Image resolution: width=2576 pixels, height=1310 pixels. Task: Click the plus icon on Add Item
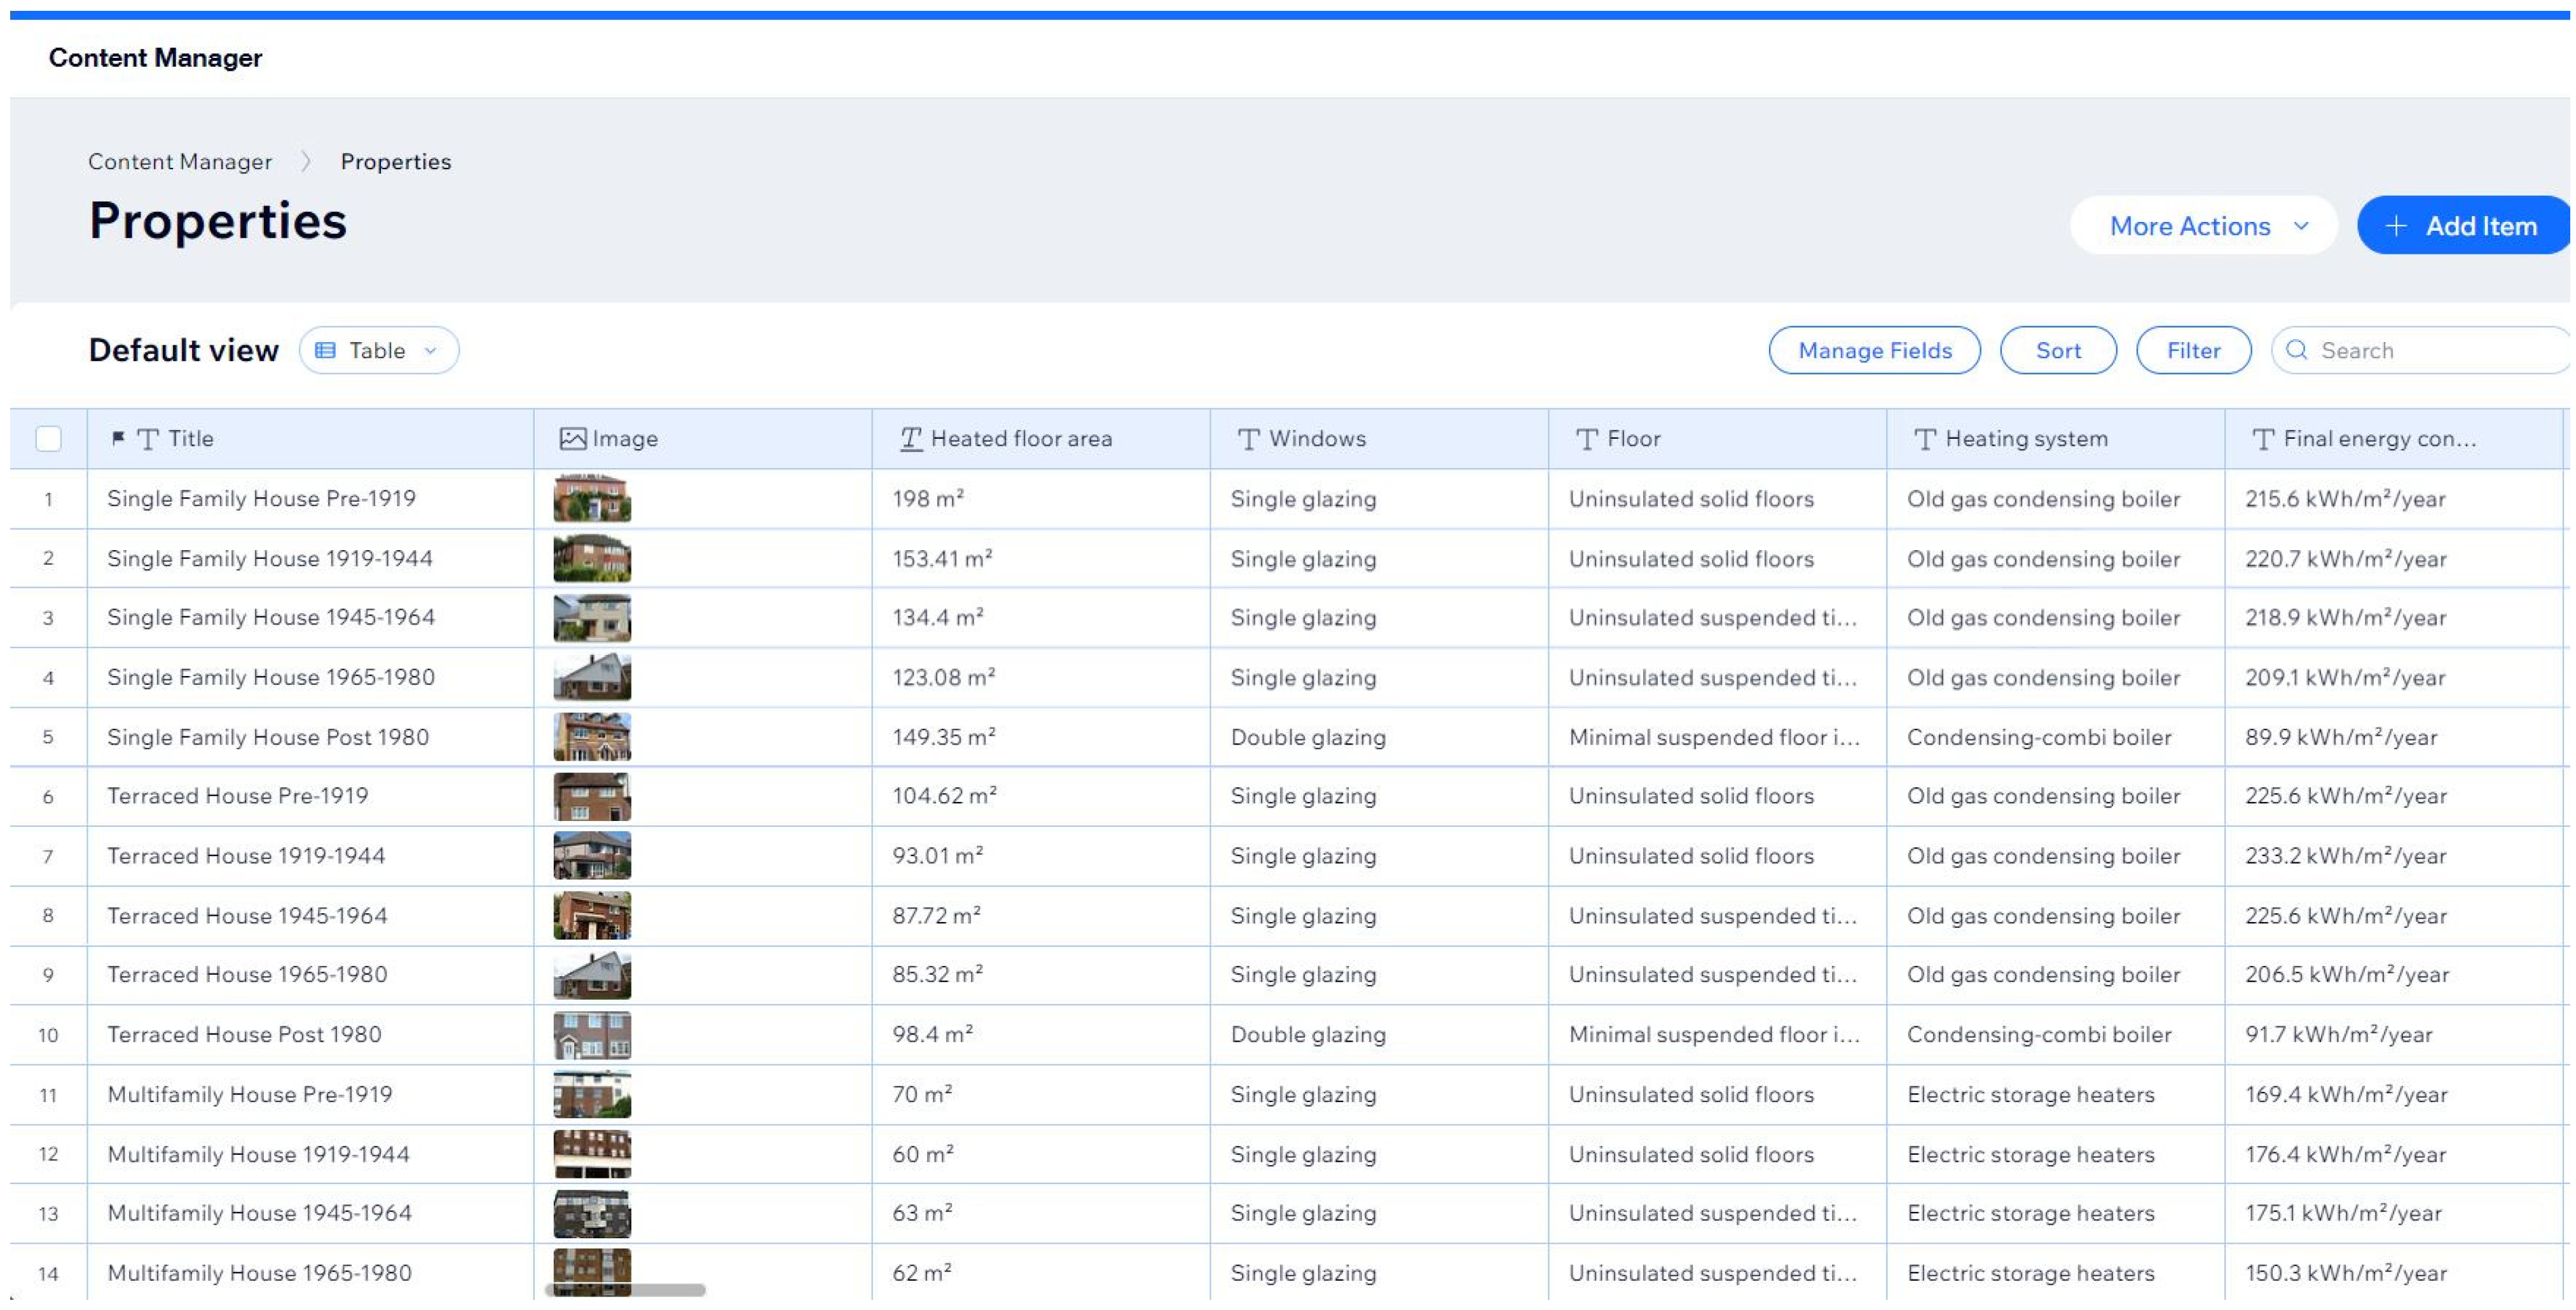click(x=2395, y=226)
